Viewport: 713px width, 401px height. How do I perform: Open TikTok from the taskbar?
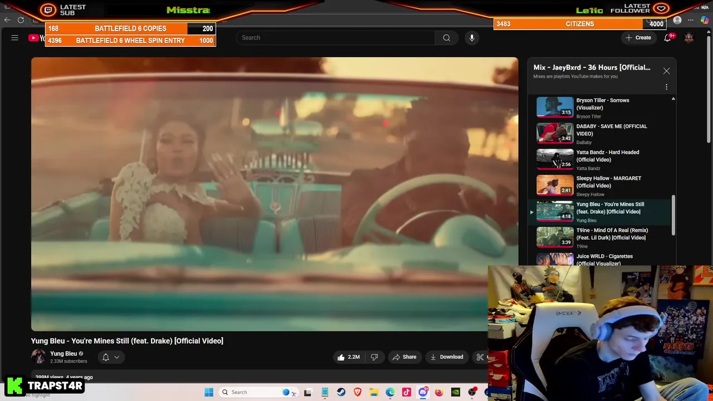pos(407,392)
